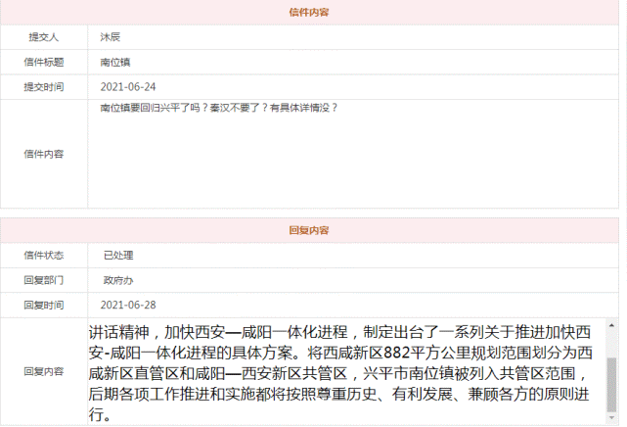Click the 提交时间 label

tap(44, 87)
